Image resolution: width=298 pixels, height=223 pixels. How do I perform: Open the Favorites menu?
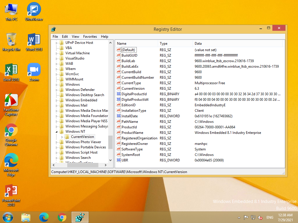tap(90, 37)
